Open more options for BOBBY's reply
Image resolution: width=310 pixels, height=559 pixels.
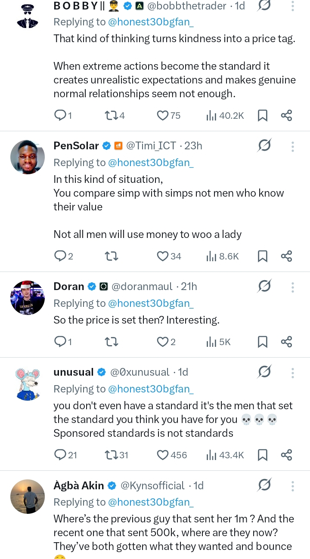tap(292, 6)
